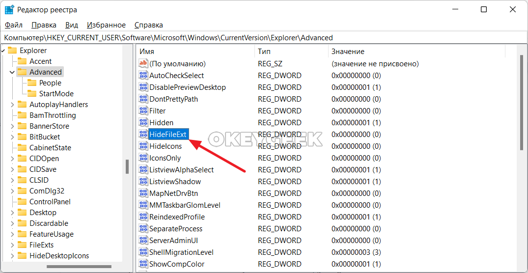This screenshot has width=528, height=273.
Task: Open the Файл menu
Action: click(14, 25)
